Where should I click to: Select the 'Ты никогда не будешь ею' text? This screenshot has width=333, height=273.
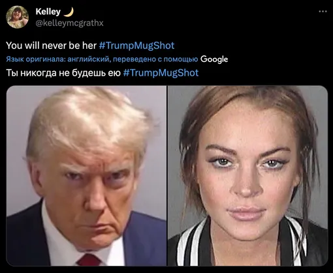coord(63,73)
